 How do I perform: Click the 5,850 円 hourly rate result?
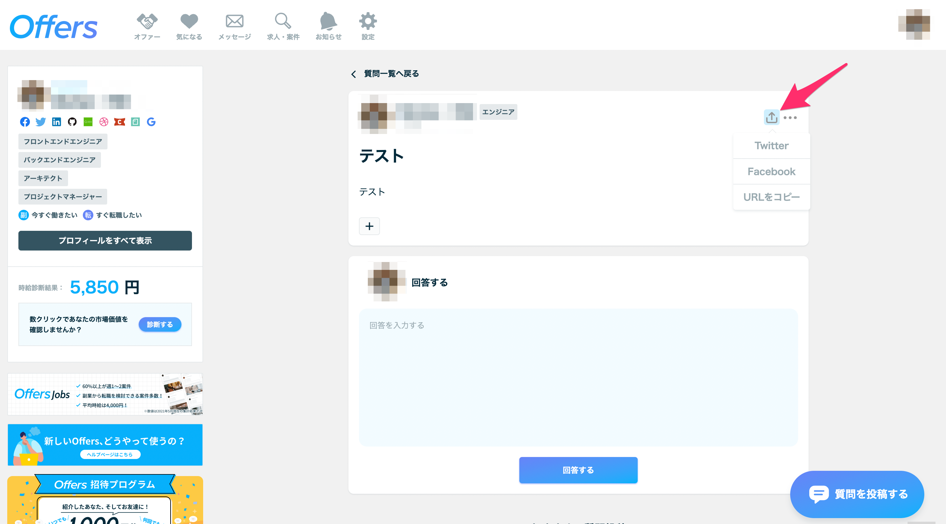(105, 287)
